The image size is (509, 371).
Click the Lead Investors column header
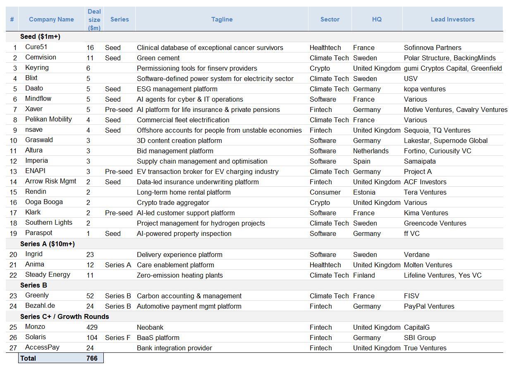point(452,19)
